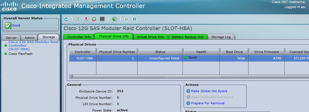309x112 pixels.
Task: Click the Refresh icon in toolbar
Action: point(66,19)
